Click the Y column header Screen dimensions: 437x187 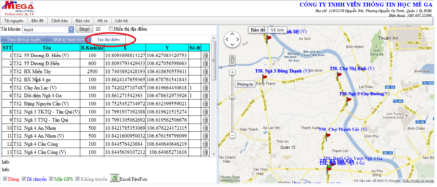(x=167, y=47)
